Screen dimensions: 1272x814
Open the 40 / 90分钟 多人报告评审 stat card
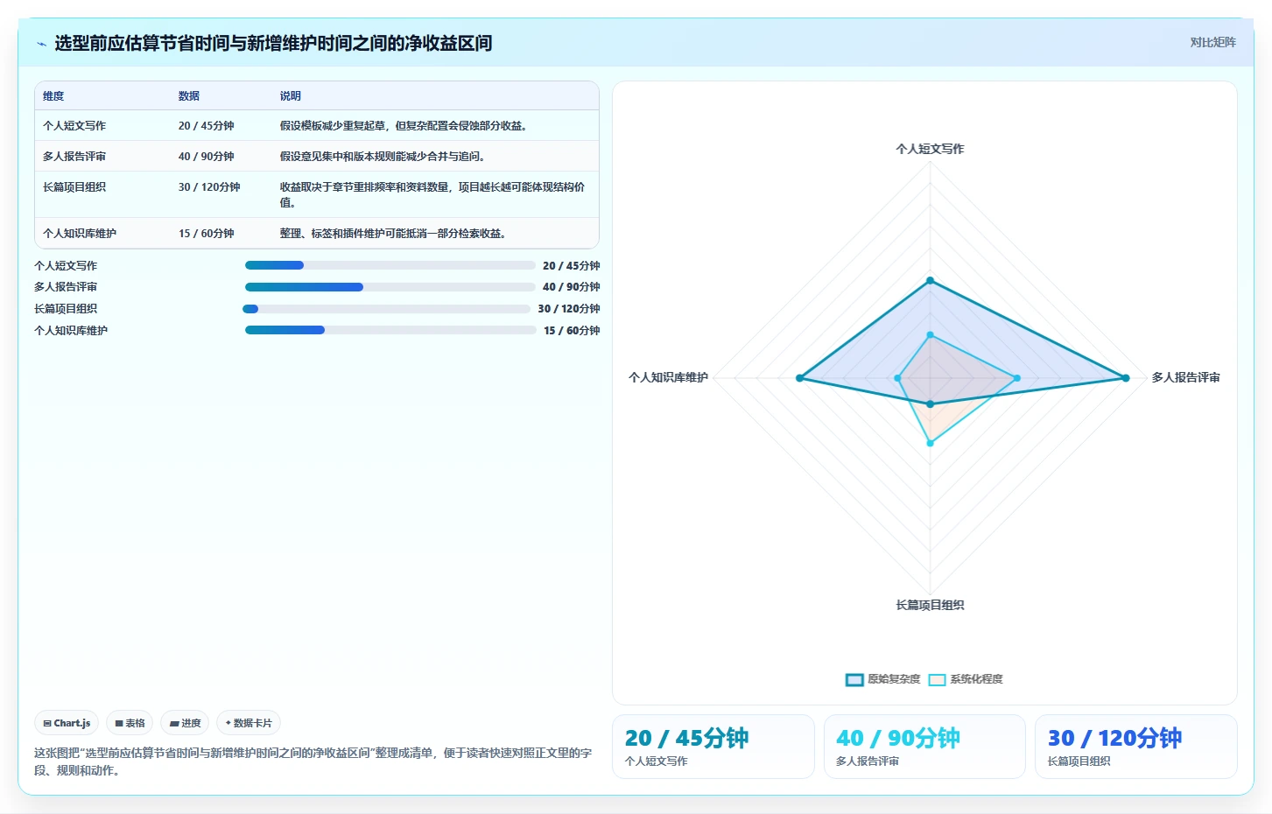click(924, 747)
